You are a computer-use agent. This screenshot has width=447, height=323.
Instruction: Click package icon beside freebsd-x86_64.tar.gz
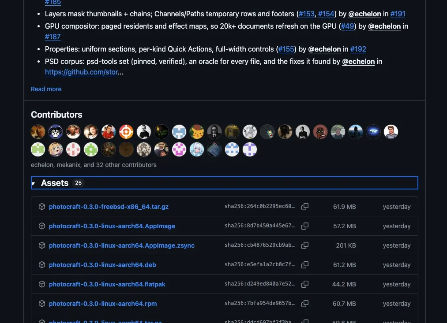[x=42, y=207]
